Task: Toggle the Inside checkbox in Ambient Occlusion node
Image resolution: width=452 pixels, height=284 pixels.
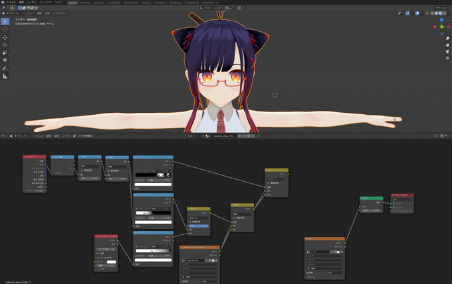Action: tap(98, 253)
